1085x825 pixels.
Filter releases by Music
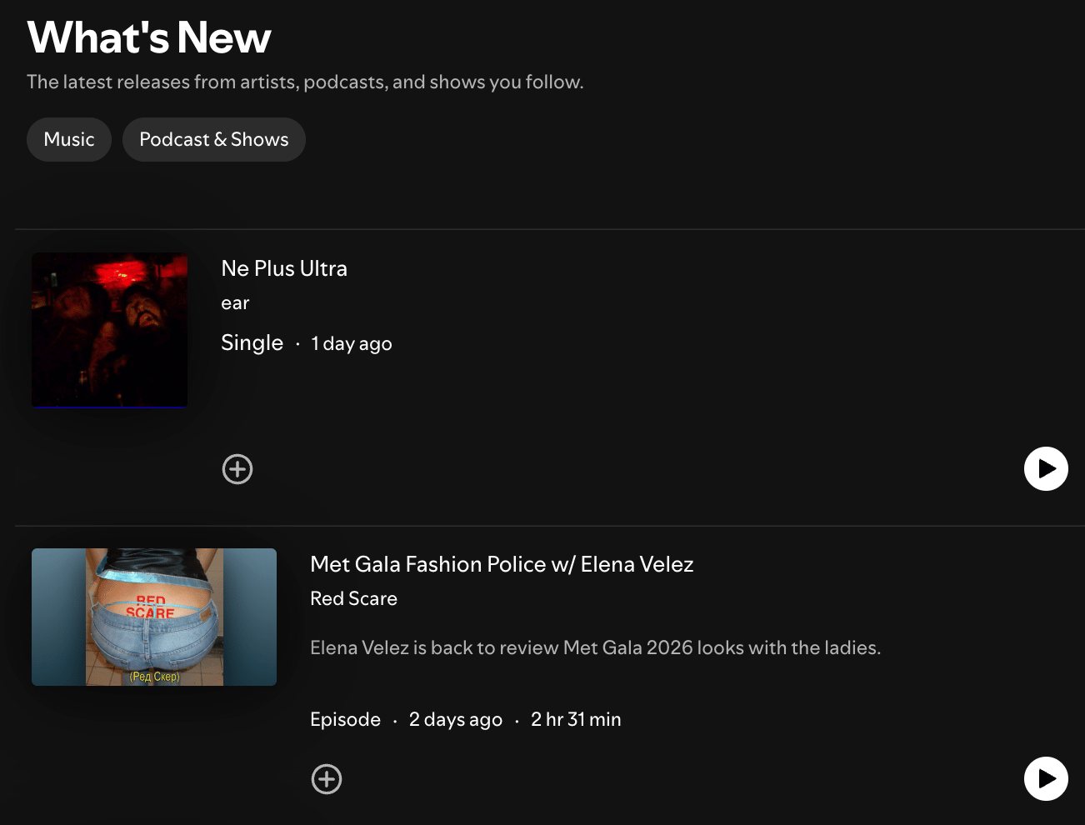coord(69,139)
